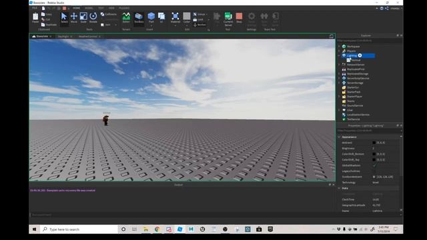
Task: Select TestService in the Explorer
Action: click(x=353, y=119)
